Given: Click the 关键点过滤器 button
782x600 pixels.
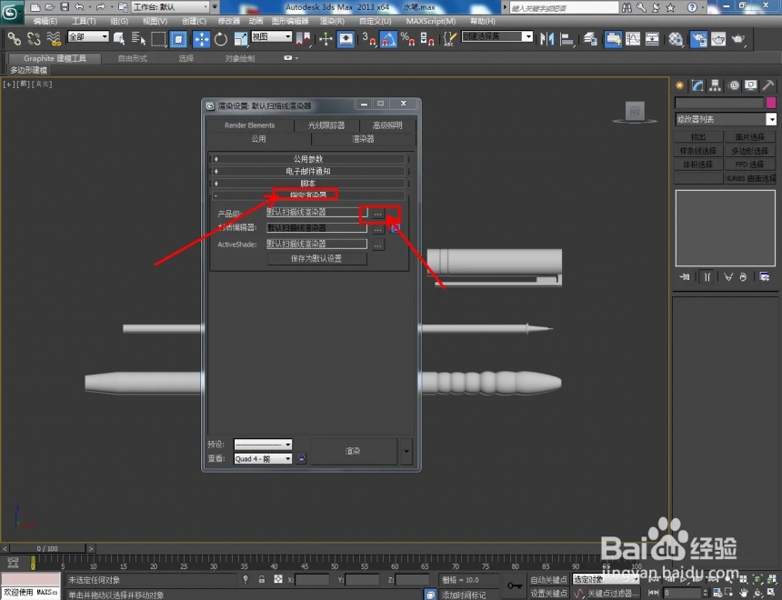Looking at the screenshot, I should [x=613, y=593].
